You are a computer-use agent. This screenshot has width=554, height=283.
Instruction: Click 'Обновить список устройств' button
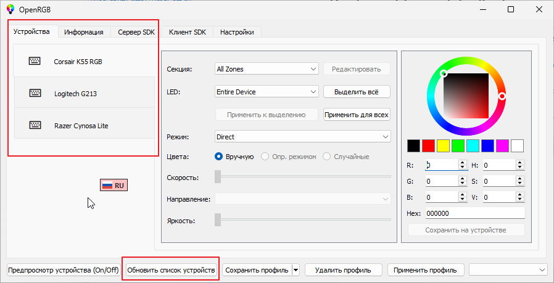pos(171,270)
